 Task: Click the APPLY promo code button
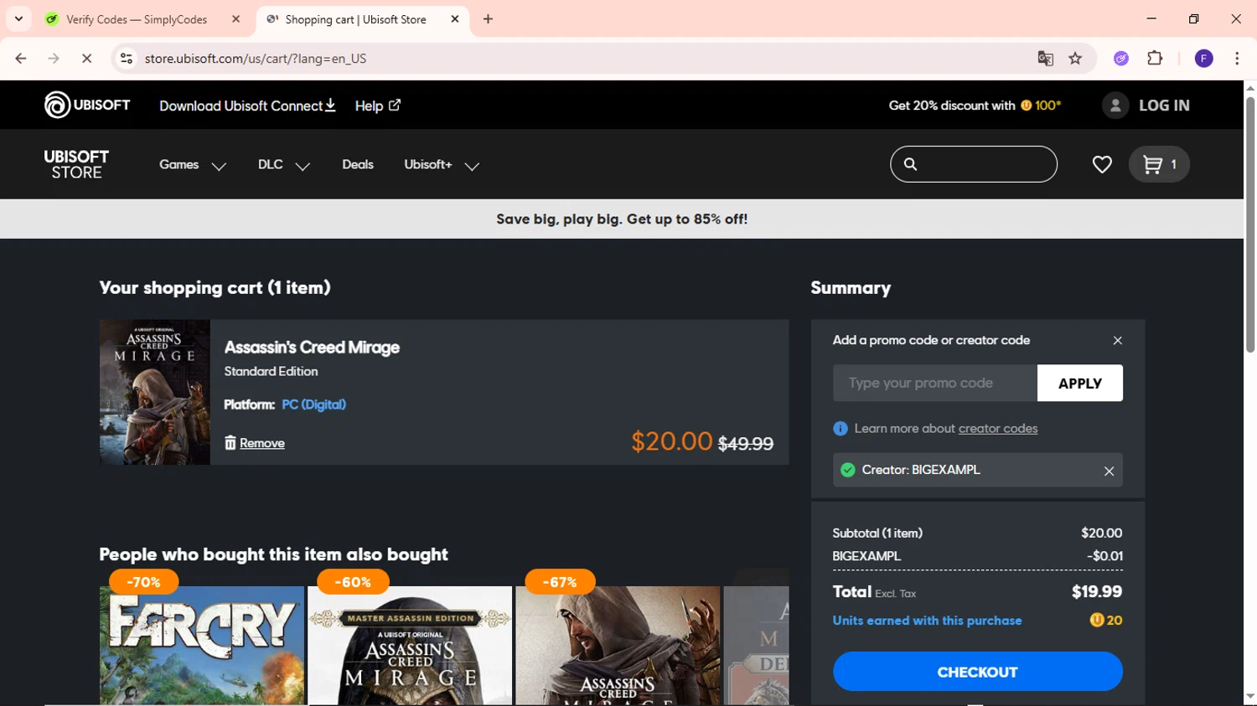pos(1080,383)
